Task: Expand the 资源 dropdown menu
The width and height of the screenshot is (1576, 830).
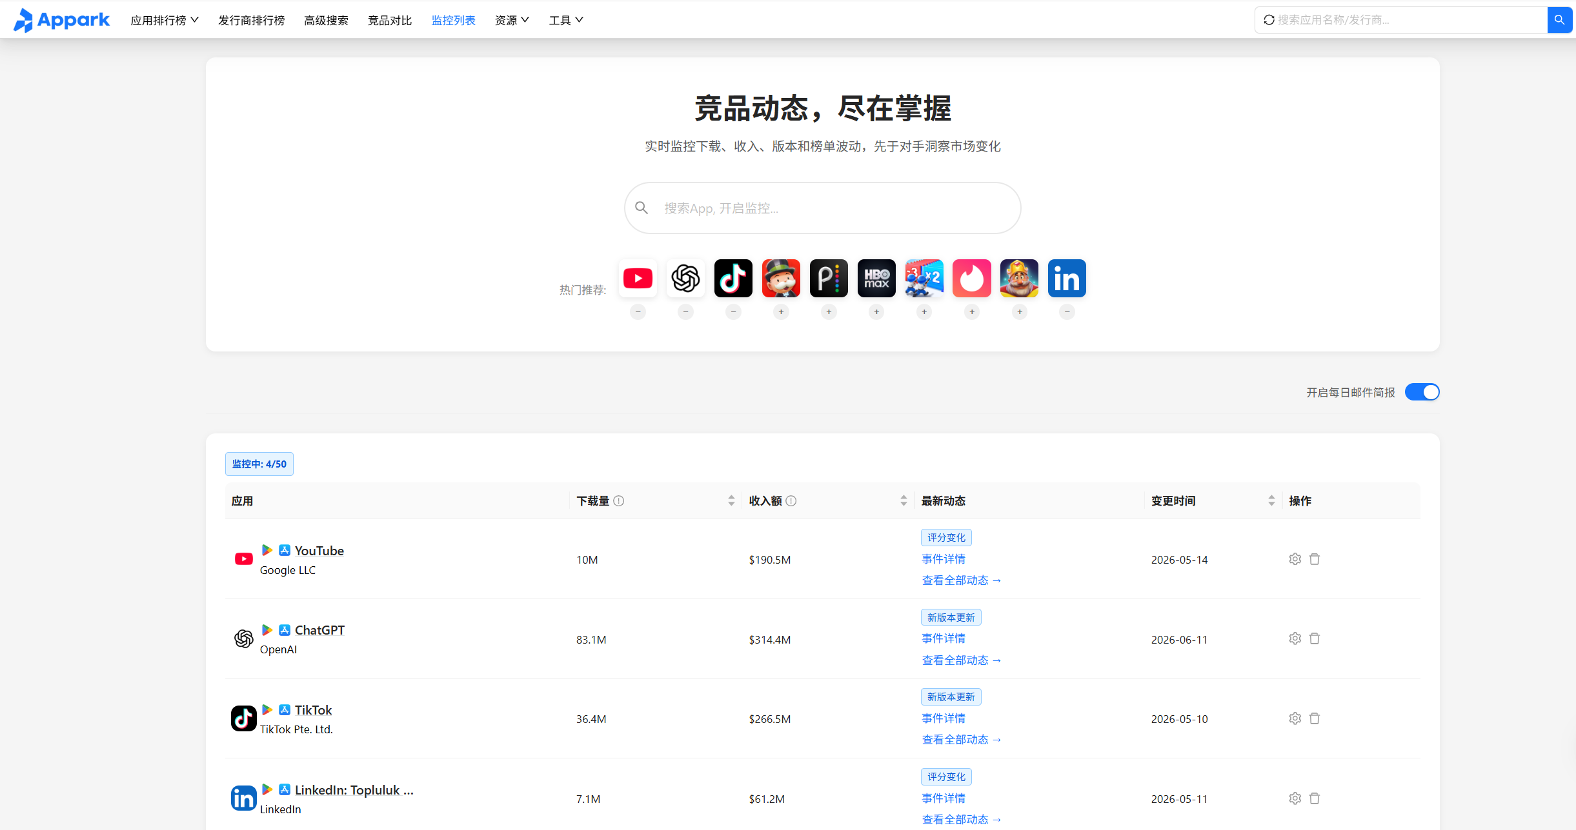Action: pos(512,21)
